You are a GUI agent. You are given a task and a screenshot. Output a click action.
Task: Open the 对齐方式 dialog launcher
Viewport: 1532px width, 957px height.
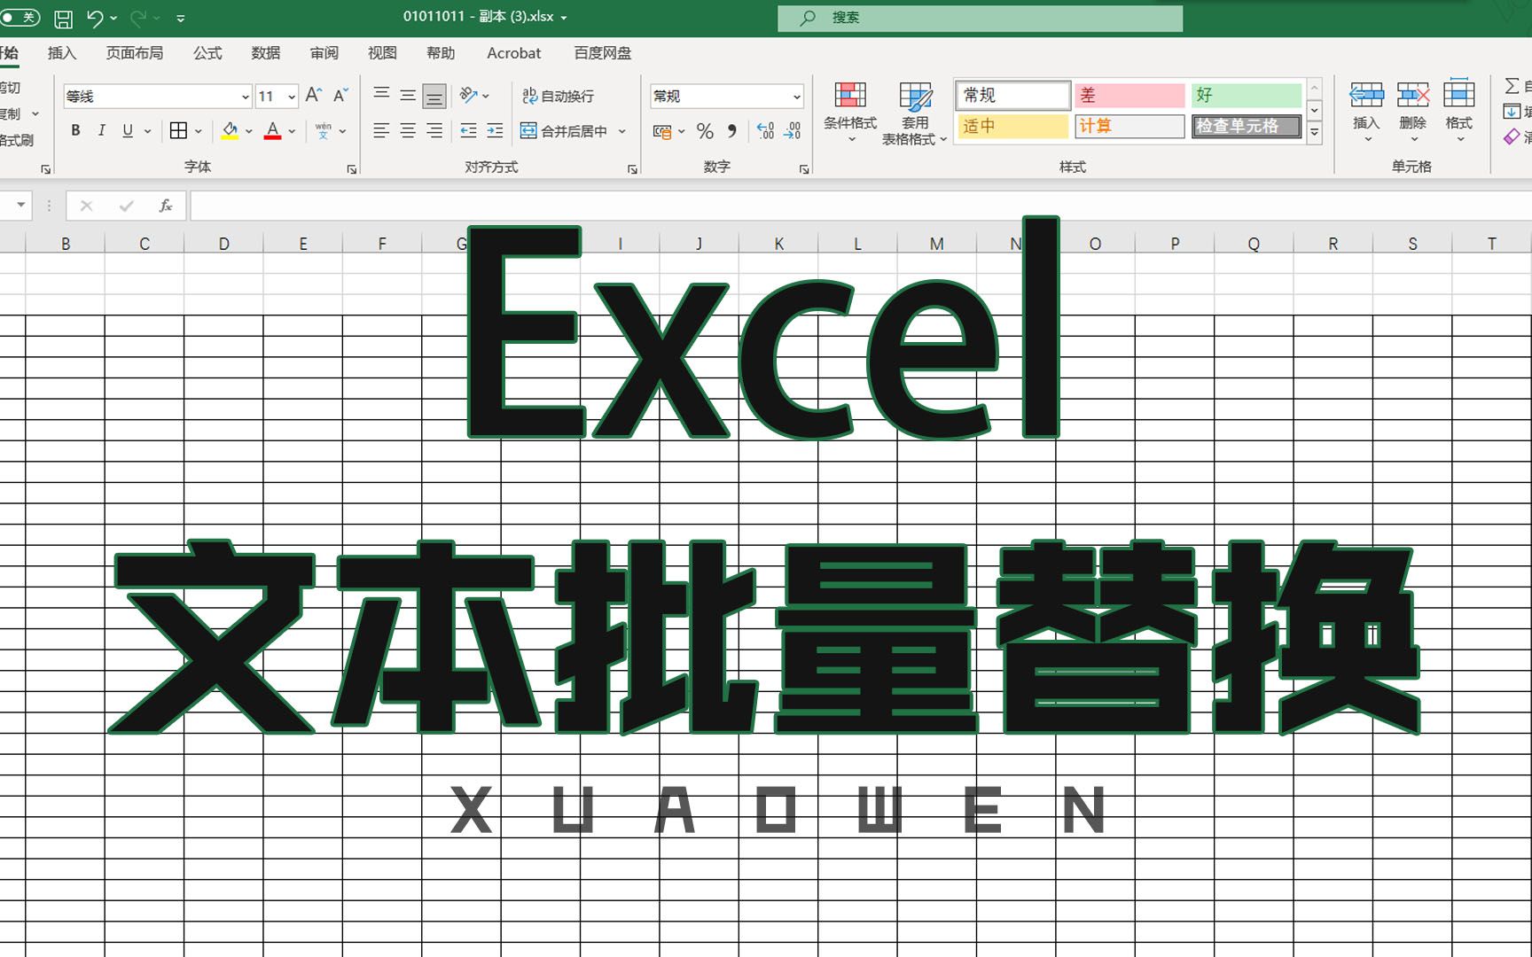pyautogui.click(x=632, y=168)
